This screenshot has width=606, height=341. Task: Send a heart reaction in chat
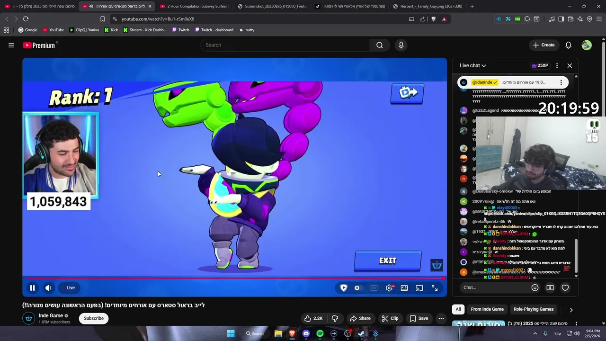click(x=565, y=287)
